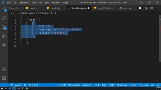Click src in the breadcrumb
Screen dimensions: 161x90
[12, 13]
